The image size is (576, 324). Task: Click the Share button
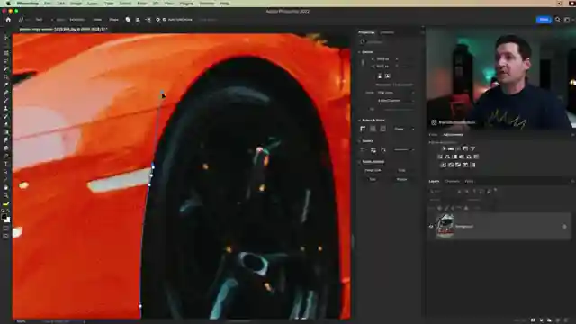click(544, 20)
